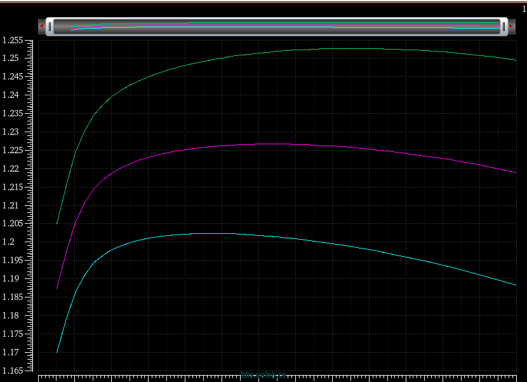527x382 pixels.
Task: Click the right red arrow of the zoom scrollbar
Action: click(x=512, y=26)
